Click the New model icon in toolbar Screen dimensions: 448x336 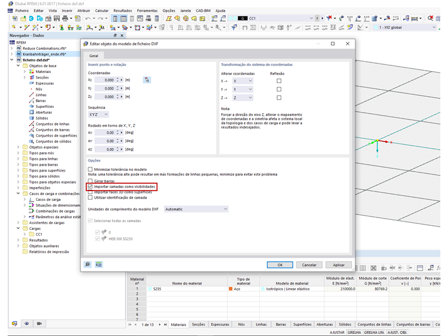coord(15,19)
